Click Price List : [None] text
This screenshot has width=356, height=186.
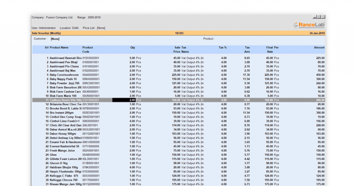pos(94,28)
